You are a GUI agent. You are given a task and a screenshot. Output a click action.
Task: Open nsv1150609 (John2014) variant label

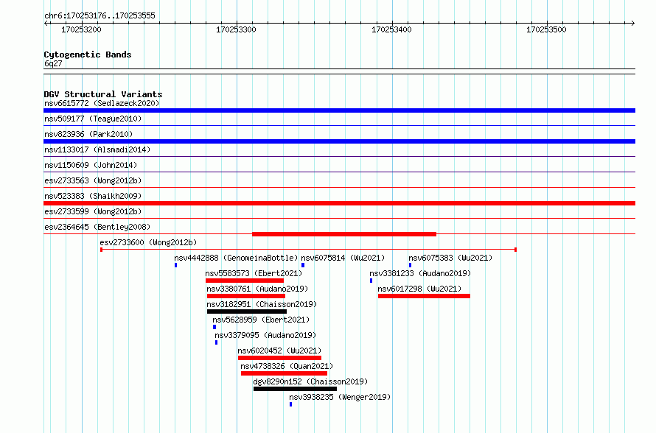(91, 165)
